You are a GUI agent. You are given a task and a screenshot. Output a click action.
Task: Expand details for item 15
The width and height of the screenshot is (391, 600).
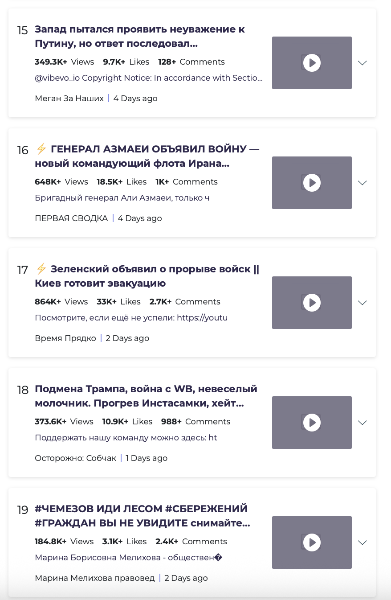pyautogui.click(x=362, y=63)
